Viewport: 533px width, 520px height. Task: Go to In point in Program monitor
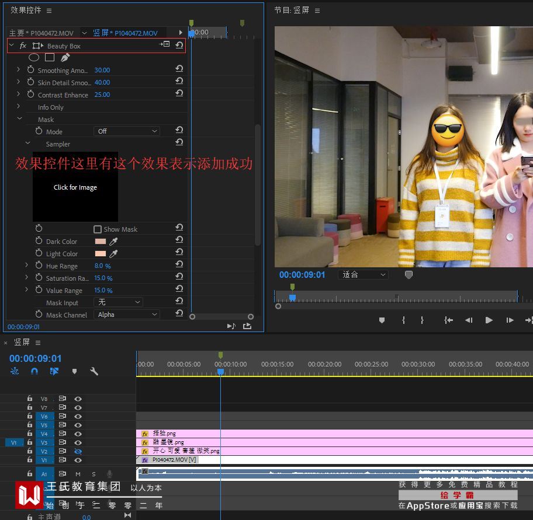448,320
